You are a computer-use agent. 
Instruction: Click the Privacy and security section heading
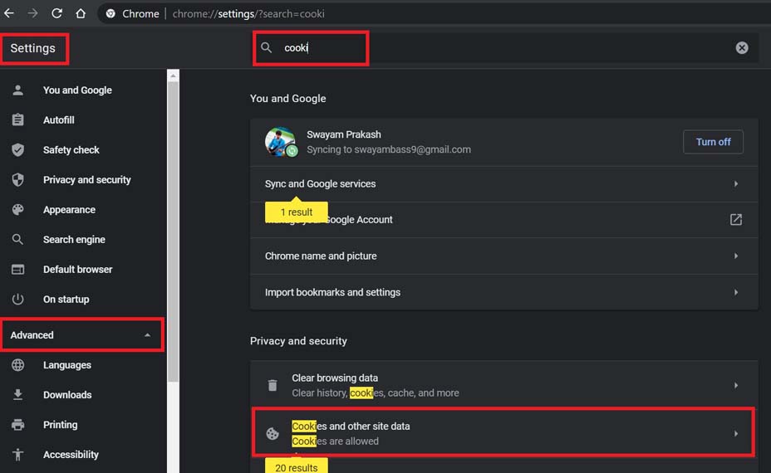[298, 341]
